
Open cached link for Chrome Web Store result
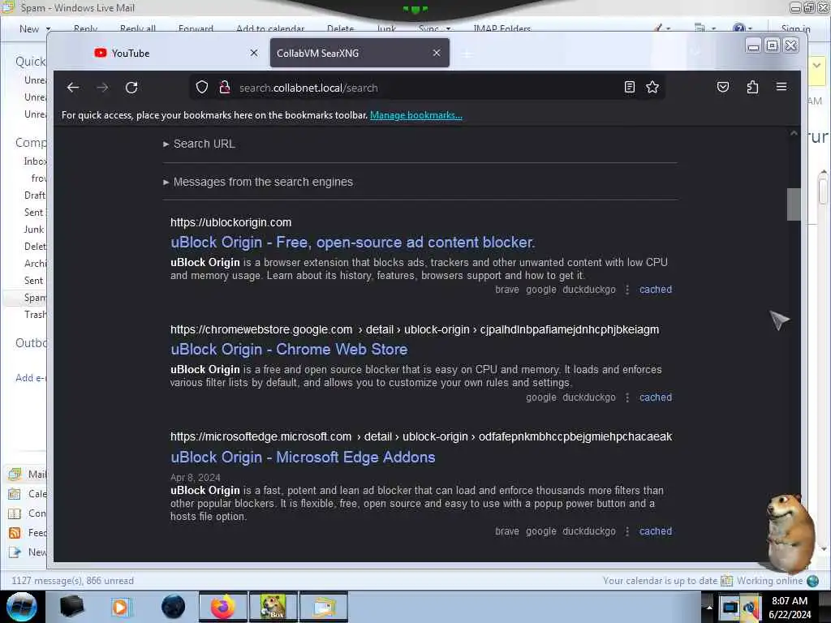[656, 397]
